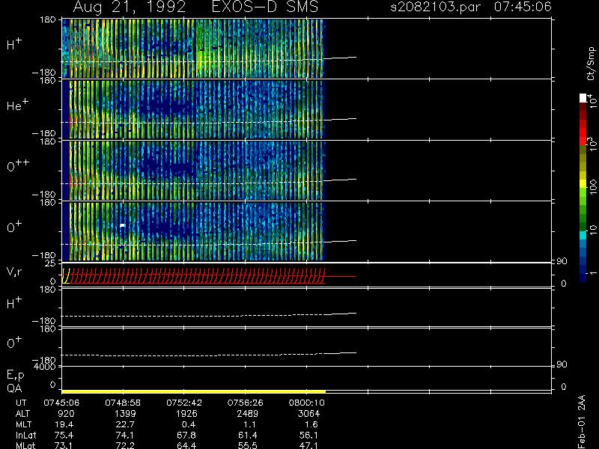Click the yellow segment of color bar
Image resolution: width=599 pixels, height=449 pixels.
tap(583, 184)
